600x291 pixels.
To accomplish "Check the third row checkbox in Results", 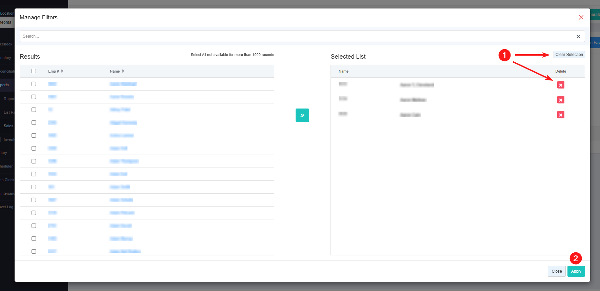I will point(34,110).
